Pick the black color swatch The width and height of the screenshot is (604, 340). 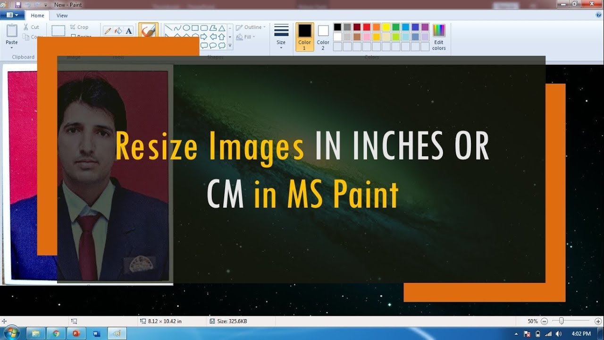337,27
